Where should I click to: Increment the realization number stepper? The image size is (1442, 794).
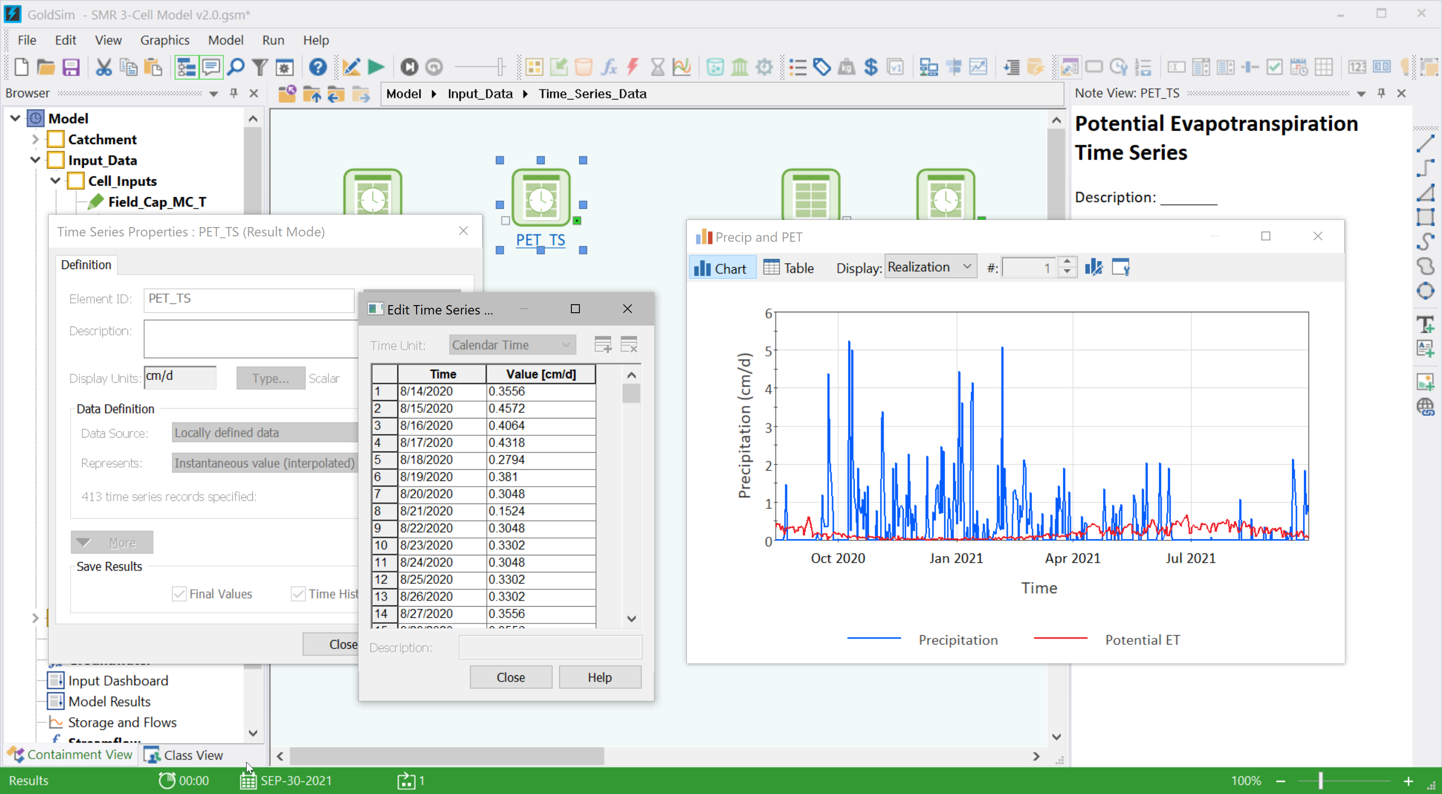1067,262
